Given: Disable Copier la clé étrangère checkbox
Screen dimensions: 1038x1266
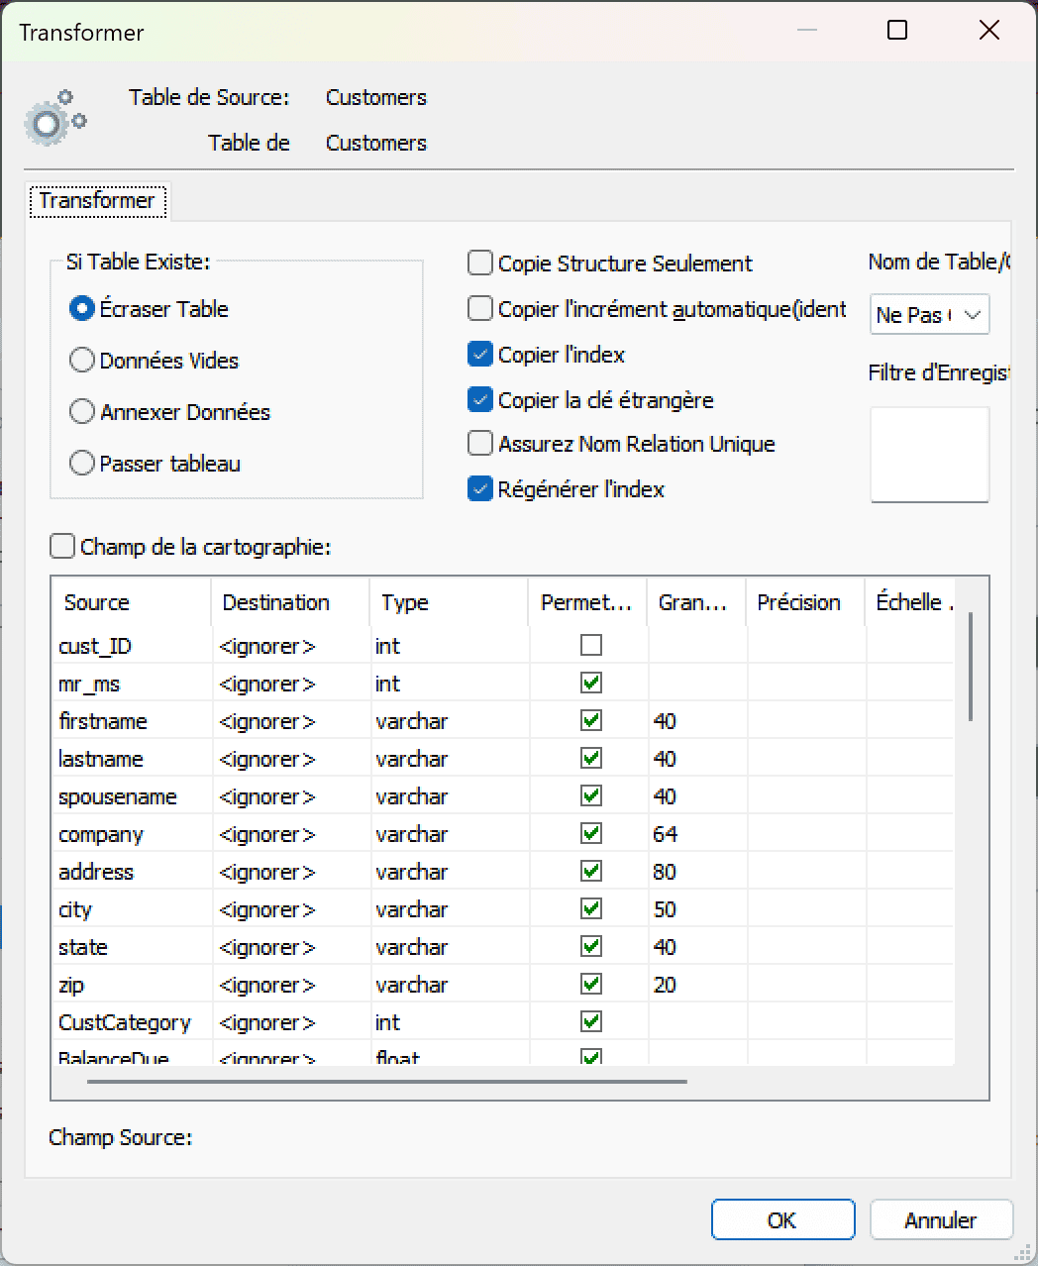Looking at the screenshot, I should (x=480, y=400).
